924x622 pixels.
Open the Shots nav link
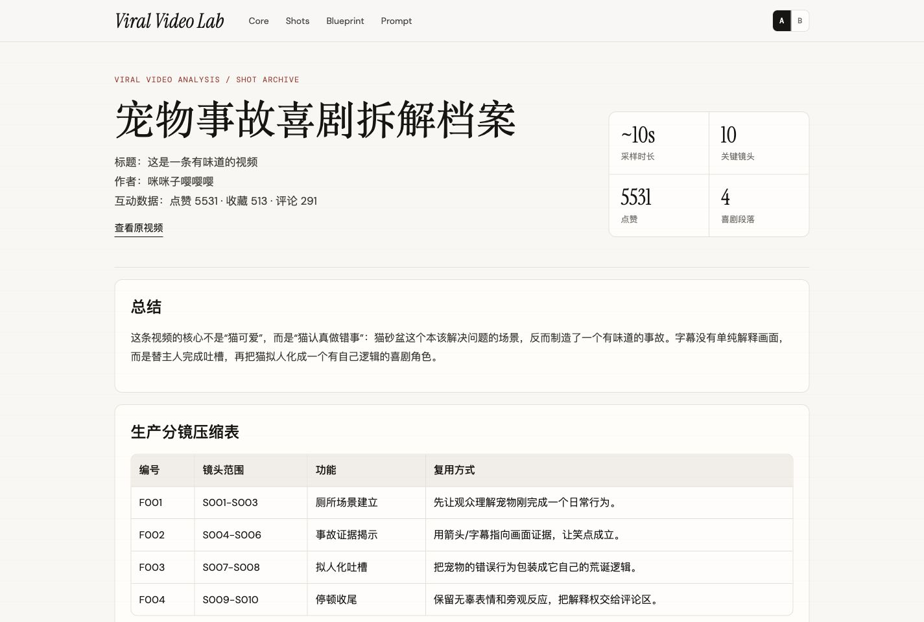298,21
